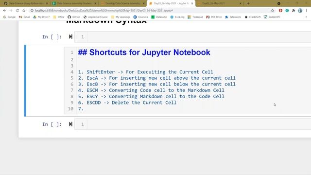Open the Gmail bookmark
This screenshot has height=175, width=311.
tap(24, 17)
